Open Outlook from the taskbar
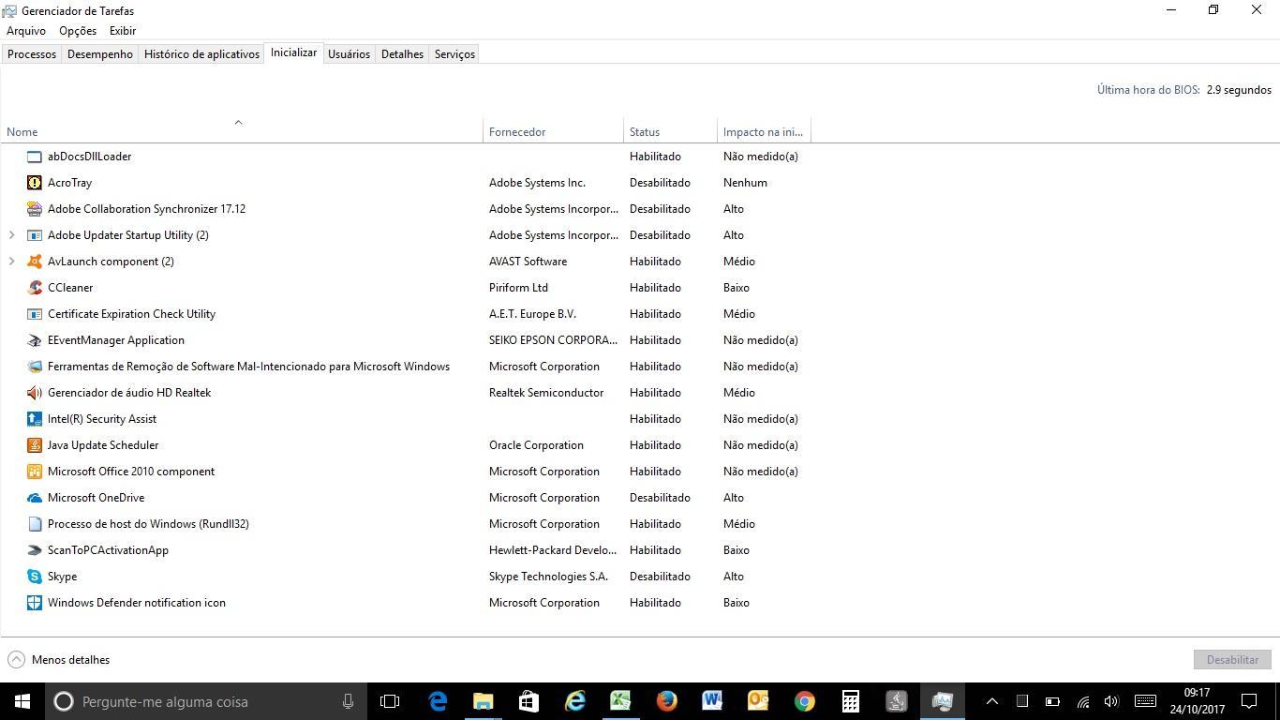The width and height of the screenshot is (1280, 720). (x=758, y=701)
